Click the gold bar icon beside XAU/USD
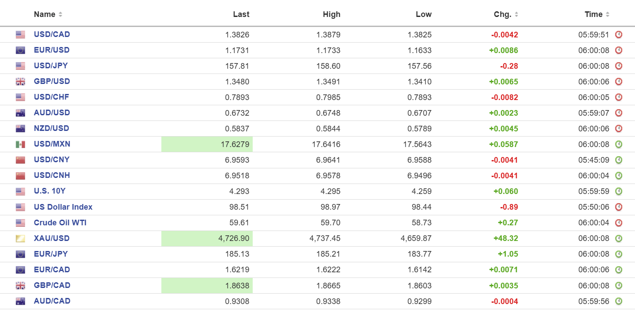The image size is (635, 311). pyautogui.click(x=20, y=238)
